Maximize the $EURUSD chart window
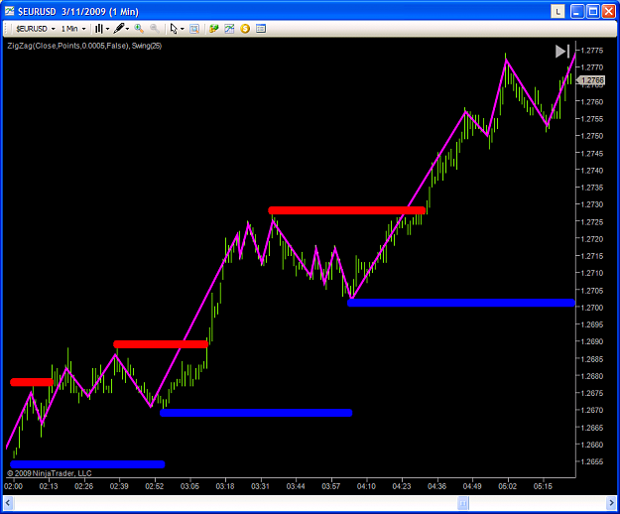This screenshot has height=514, width=620. coord(592,12)
